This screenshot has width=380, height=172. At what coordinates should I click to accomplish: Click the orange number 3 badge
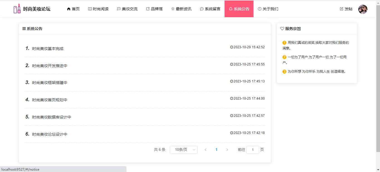(284, 72)
